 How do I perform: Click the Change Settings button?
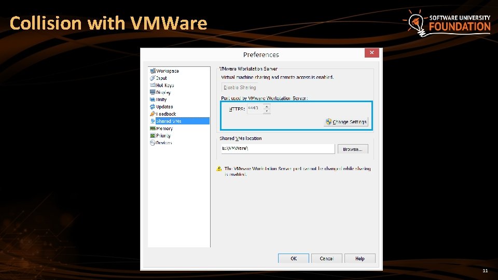346,121
